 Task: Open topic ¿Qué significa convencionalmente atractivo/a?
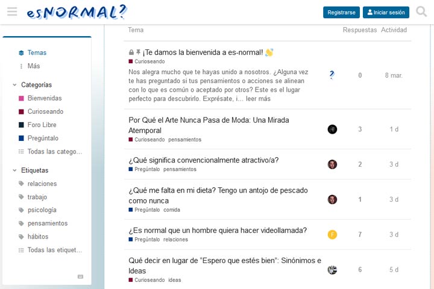click(x=204, y=160)
